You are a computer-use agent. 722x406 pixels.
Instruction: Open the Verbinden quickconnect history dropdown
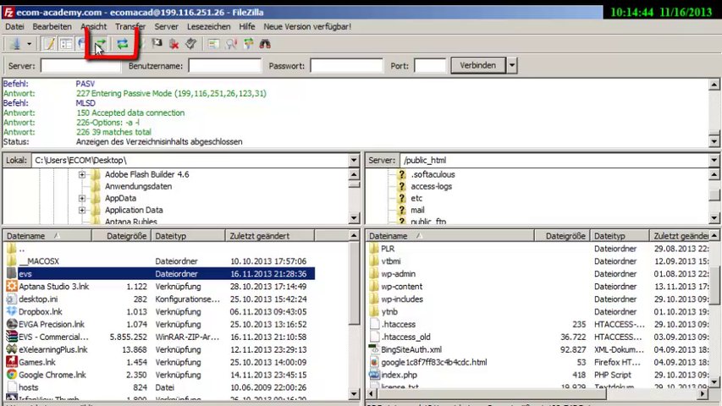pyautogui.click(x=512, y=65)
